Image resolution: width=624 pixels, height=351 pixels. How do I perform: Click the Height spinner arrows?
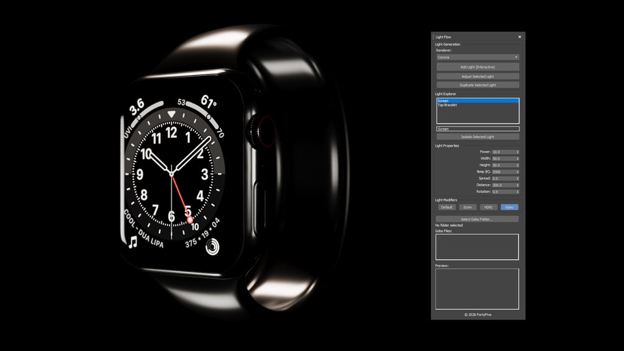click(x=518, y=165)
